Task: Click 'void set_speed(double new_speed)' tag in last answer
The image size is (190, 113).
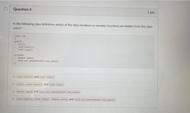Action: pyautogui.click(x=95, y=100)
